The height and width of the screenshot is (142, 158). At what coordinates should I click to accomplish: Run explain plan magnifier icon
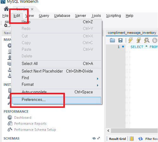(147, 40)
